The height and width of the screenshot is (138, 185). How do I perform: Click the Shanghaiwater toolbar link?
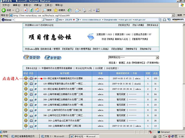[111, 20]
